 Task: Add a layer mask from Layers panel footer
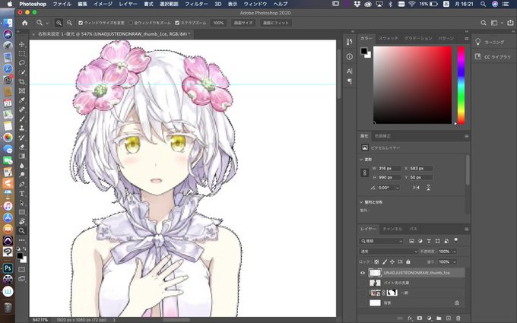(420, 318)
